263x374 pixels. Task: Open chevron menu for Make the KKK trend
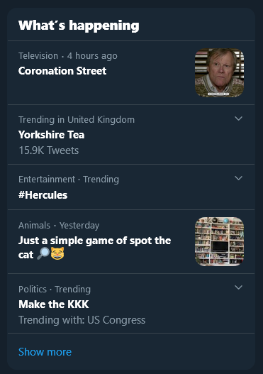(x=238, y=287)
